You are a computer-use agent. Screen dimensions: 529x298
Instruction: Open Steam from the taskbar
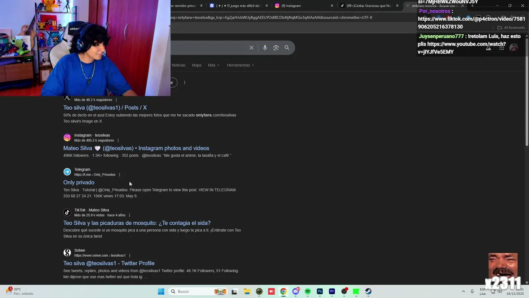click(368, 291)
